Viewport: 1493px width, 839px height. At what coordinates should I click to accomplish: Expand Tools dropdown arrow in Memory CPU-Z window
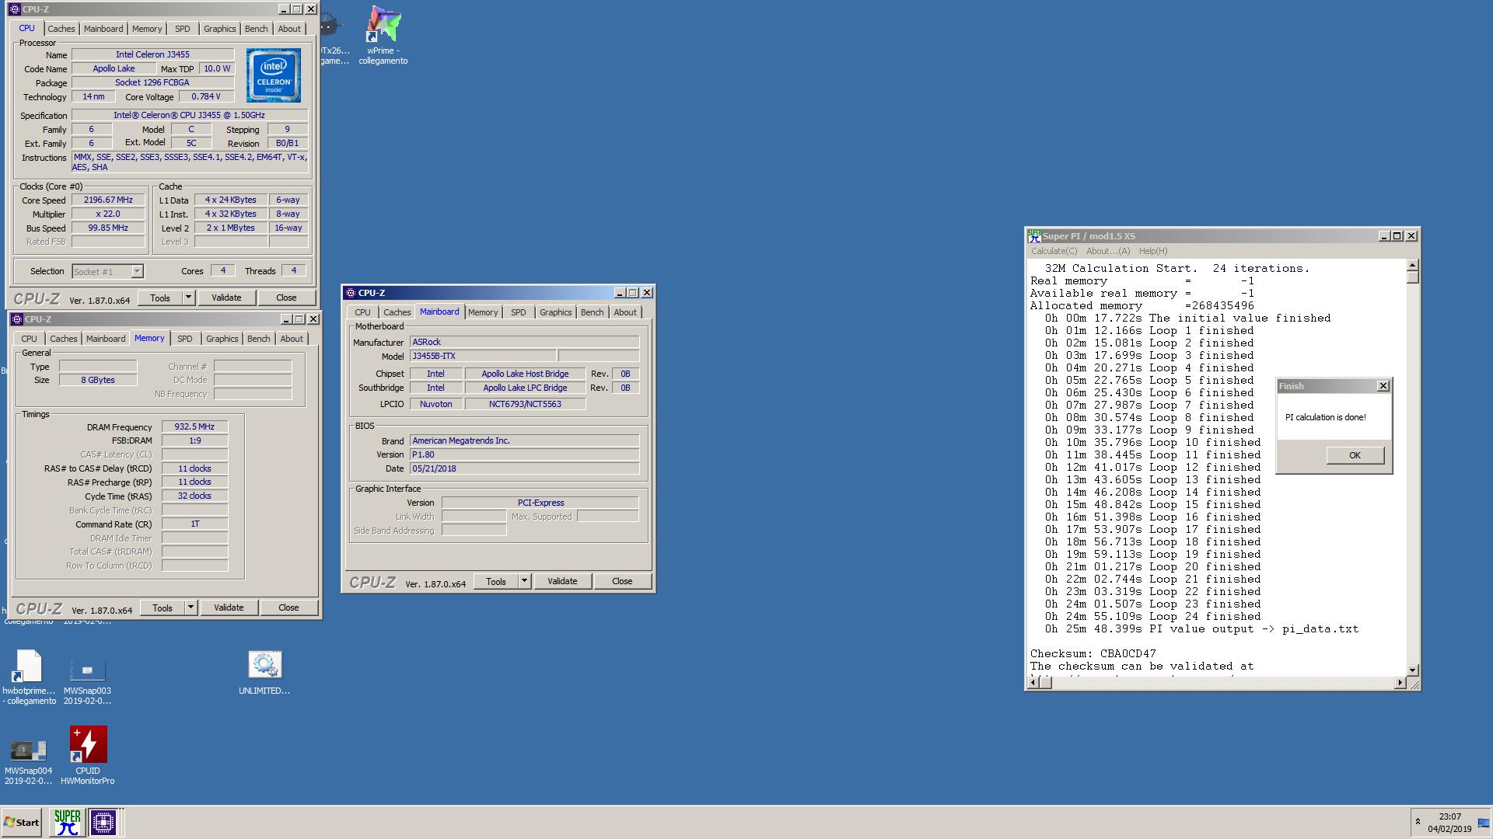190,607
